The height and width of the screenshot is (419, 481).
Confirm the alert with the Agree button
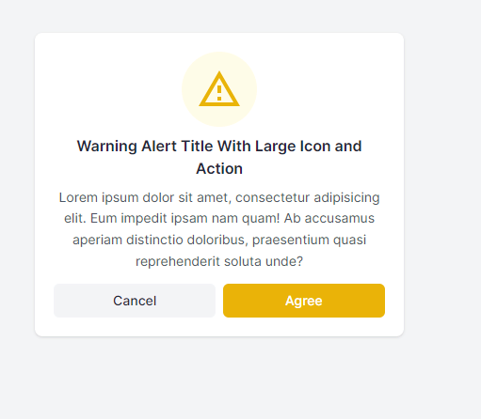click(304, 301)
